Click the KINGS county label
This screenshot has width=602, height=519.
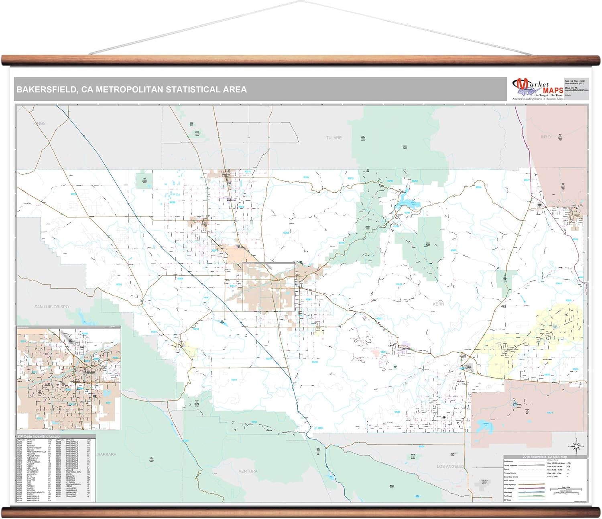39,123
